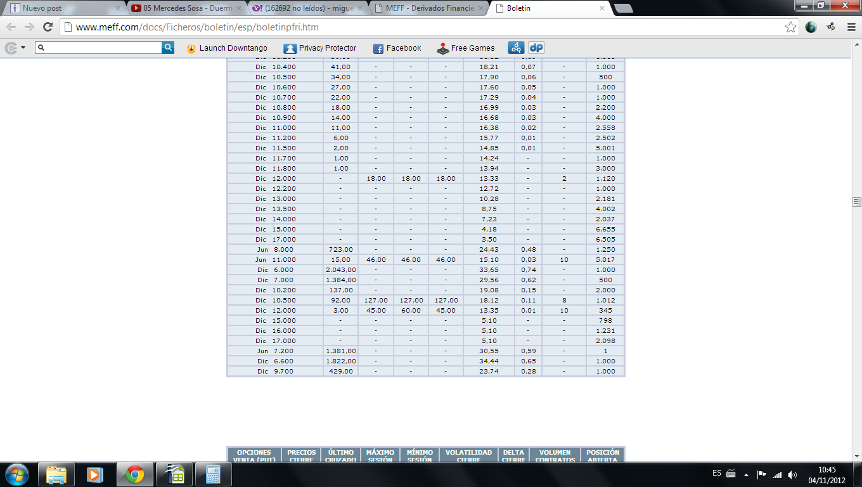
Task: Click the dP toolbar icon
Action: point(536,48)
